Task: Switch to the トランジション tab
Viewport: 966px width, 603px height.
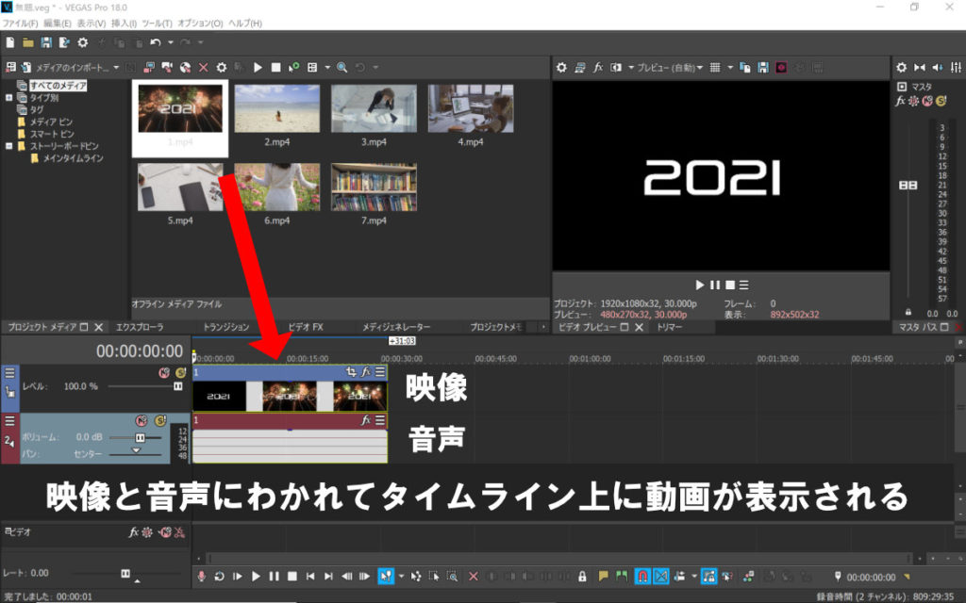Action: tap(225, 327)
